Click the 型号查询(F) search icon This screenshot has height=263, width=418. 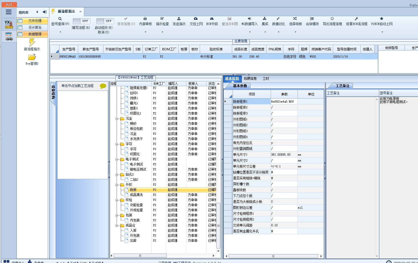point(60,19)
